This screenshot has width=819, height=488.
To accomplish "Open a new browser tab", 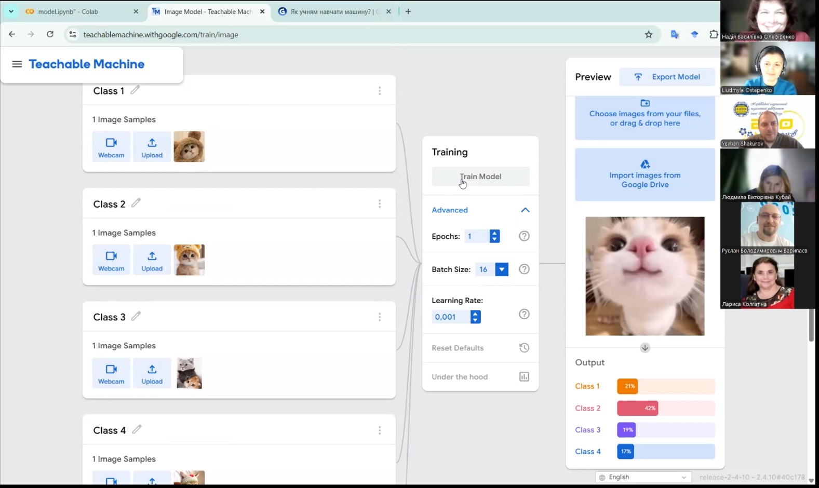I will coord(408,11).
